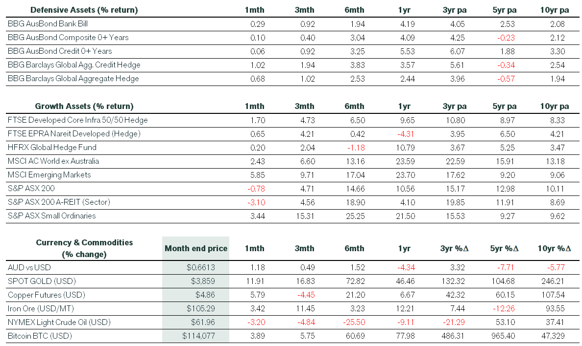Select the BBG AusBond Bank Bill row label
Viewport: 582px width, 346px height.
pyautogui.click(x=48, y=23)
